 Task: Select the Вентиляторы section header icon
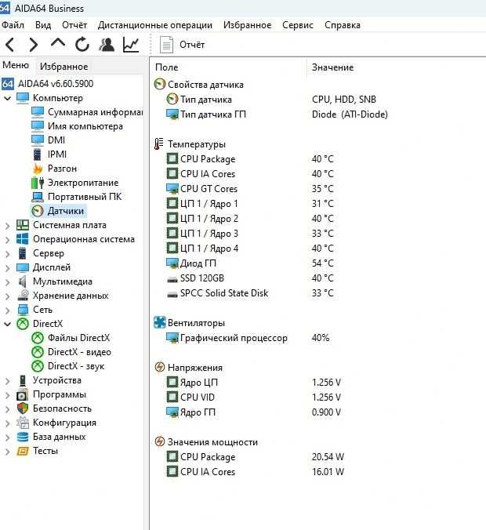(x=160, y=322)
